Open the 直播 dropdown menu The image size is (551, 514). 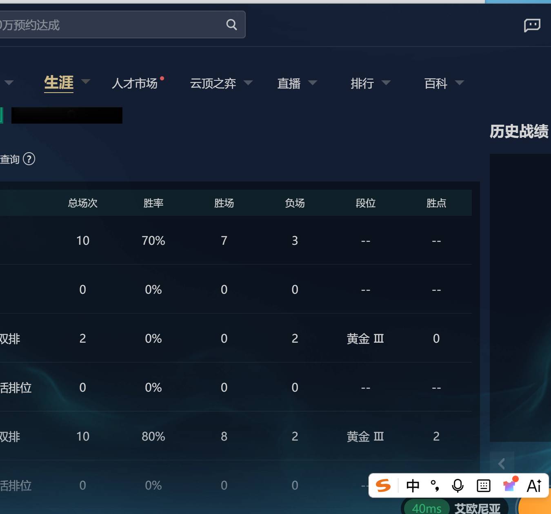click(x=289, y=84)
